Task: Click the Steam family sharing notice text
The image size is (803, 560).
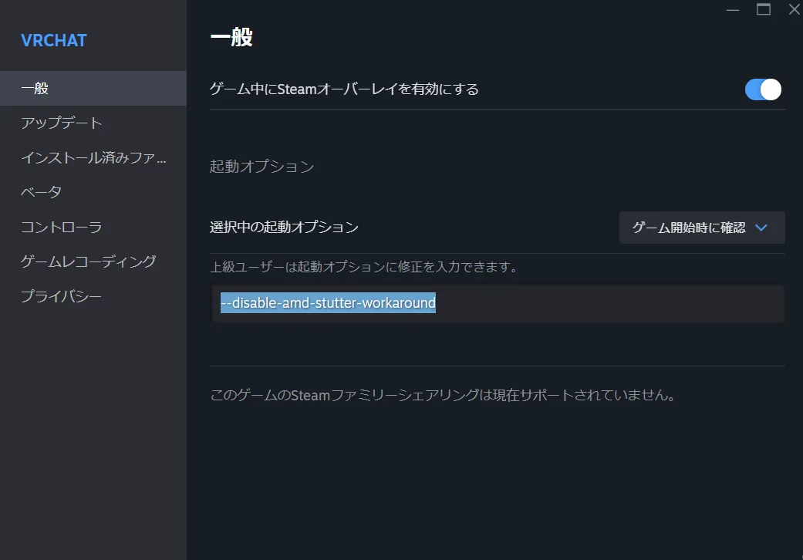Action: coord(443,396)
